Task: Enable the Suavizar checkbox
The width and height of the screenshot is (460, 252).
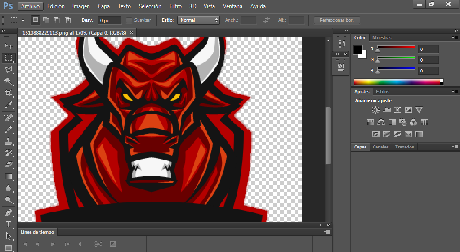Action: tap(129, 20)
